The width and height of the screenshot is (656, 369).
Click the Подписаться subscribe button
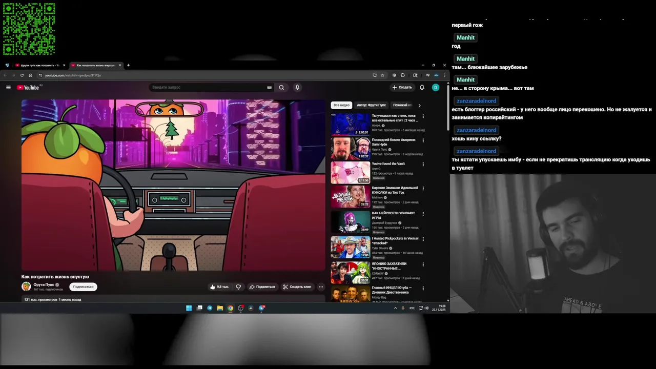(83, 287)
